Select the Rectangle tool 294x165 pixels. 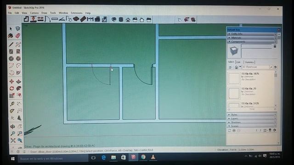(11, 51)
